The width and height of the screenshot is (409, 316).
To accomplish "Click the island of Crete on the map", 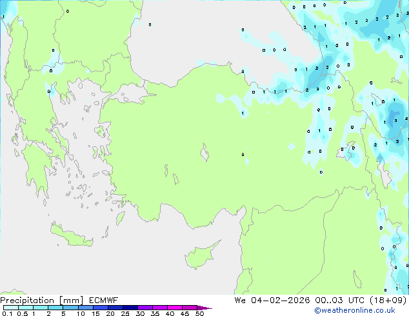I will tap(72, 236).
